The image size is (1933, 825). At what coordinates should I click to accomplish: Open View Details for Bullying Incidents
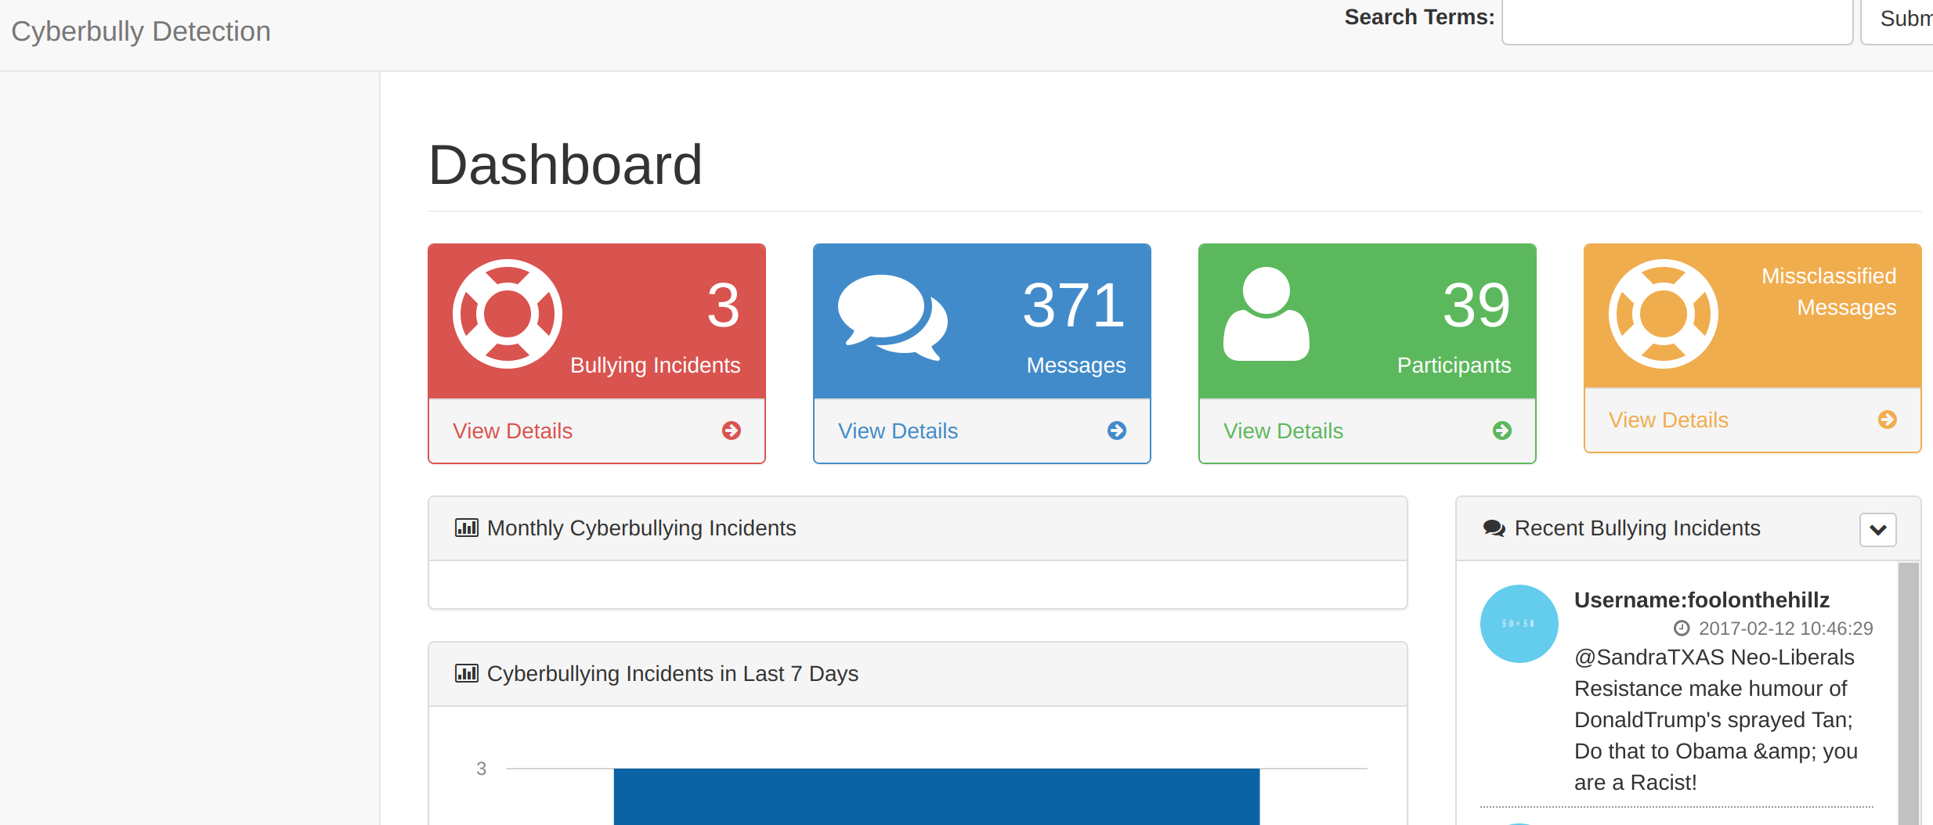pyautogui.click(x=512, y=431)
